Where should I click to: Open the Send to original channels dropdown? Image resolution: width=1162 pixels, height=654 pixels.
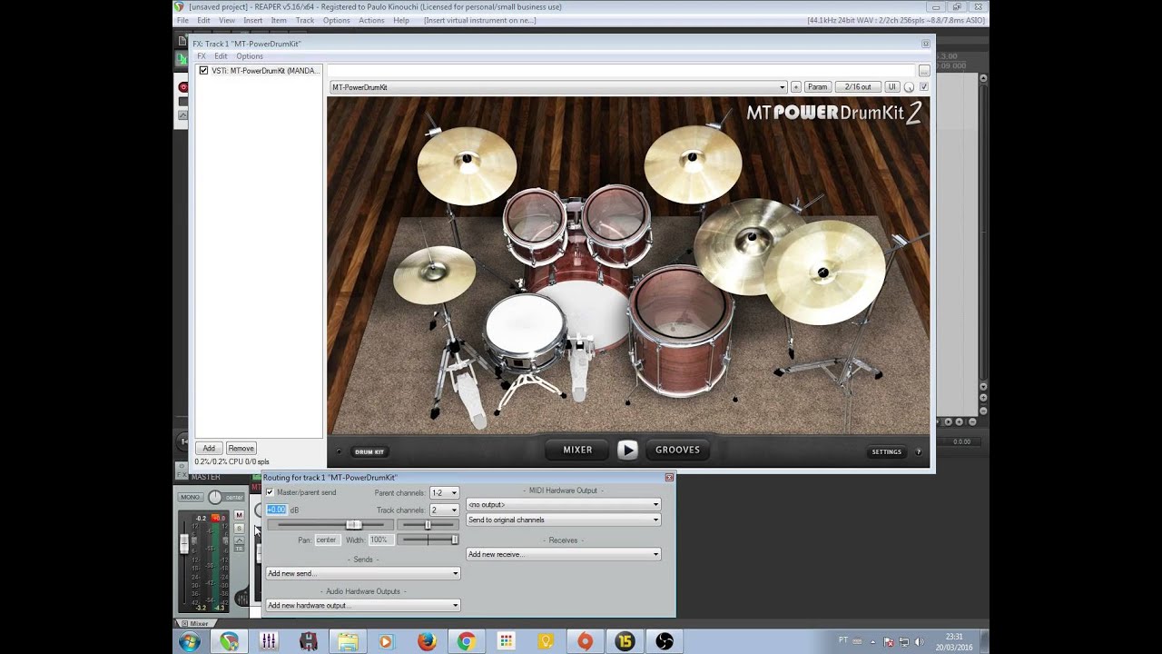pyautogui.click(x=564, y=520)
